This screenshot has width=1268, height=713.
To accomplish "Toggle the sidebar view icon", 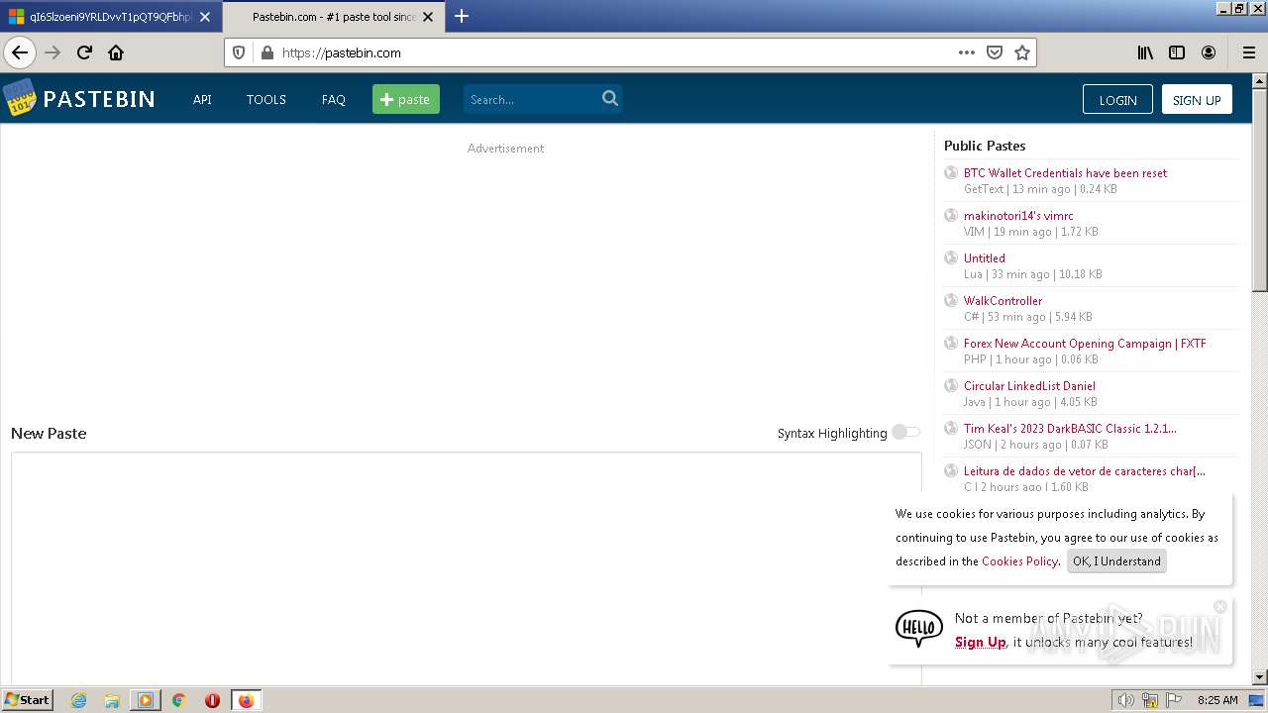I will (x=1177, y=52).
